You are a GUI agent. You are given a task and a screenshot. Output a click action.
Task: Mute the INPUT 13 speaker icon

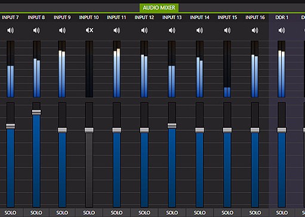172,30
